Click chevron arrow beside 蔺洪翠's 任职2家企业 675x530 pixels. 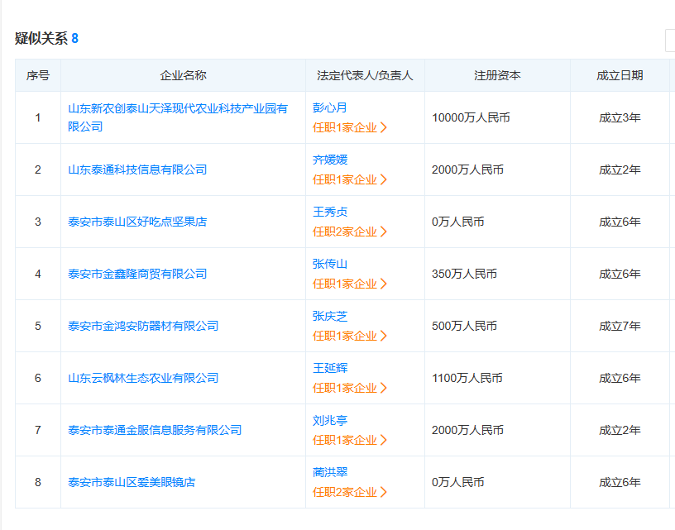pos(384,492)
